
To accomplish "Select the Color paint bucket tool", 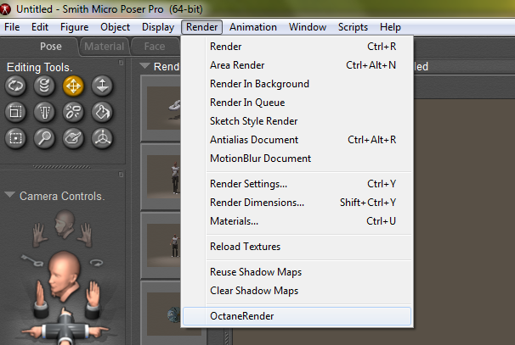I will [102, 112].
